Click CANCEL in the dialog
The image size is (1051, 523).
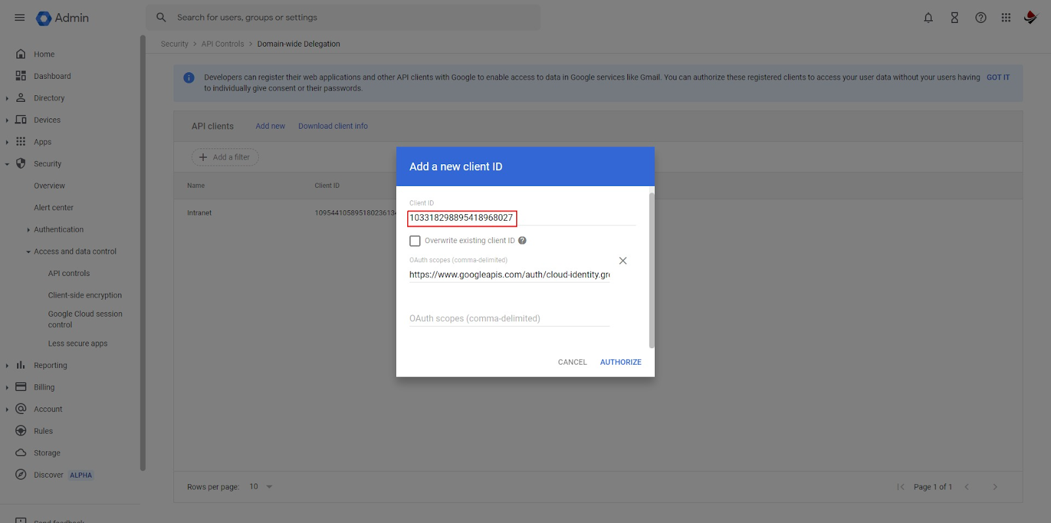(x=572, y=362)
